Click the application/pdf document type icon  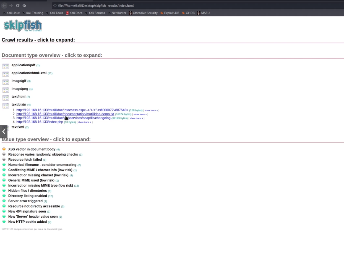[x=6, y=66]
